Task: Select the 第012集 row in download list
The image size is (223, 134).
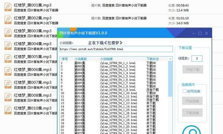Action: tap(114, 100)
